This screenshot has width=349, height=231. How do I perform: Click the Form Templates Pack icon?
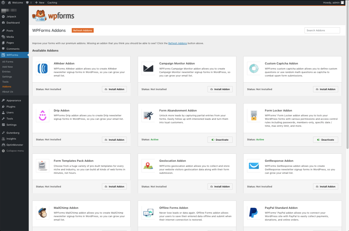pyautogui.click(x=42, y=166)
